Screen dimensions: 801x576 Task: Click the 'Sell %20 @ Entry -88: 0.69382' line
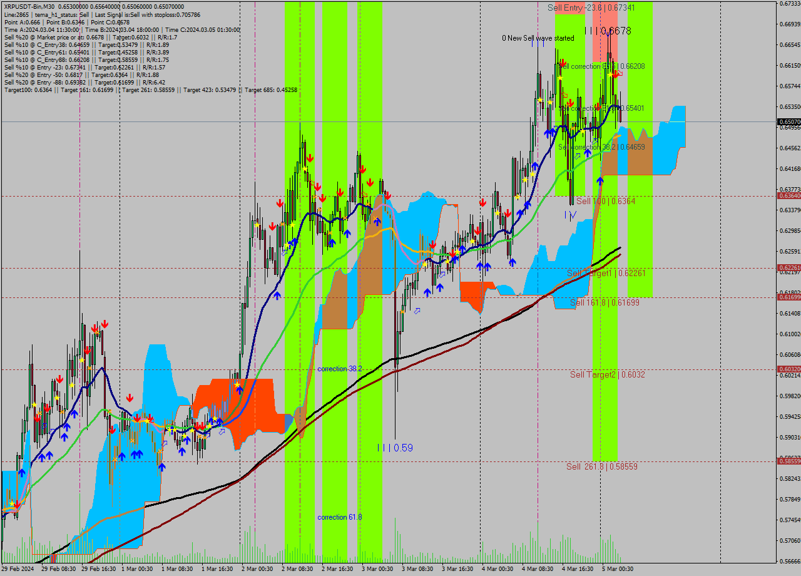pyautogui.click(x=84, y=82)
